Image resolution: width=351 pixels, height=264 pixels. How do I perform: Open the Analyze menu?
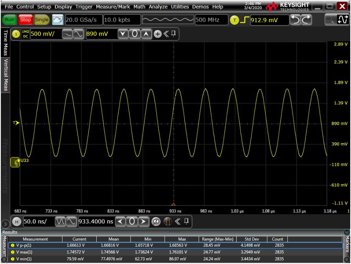point(158,7)
